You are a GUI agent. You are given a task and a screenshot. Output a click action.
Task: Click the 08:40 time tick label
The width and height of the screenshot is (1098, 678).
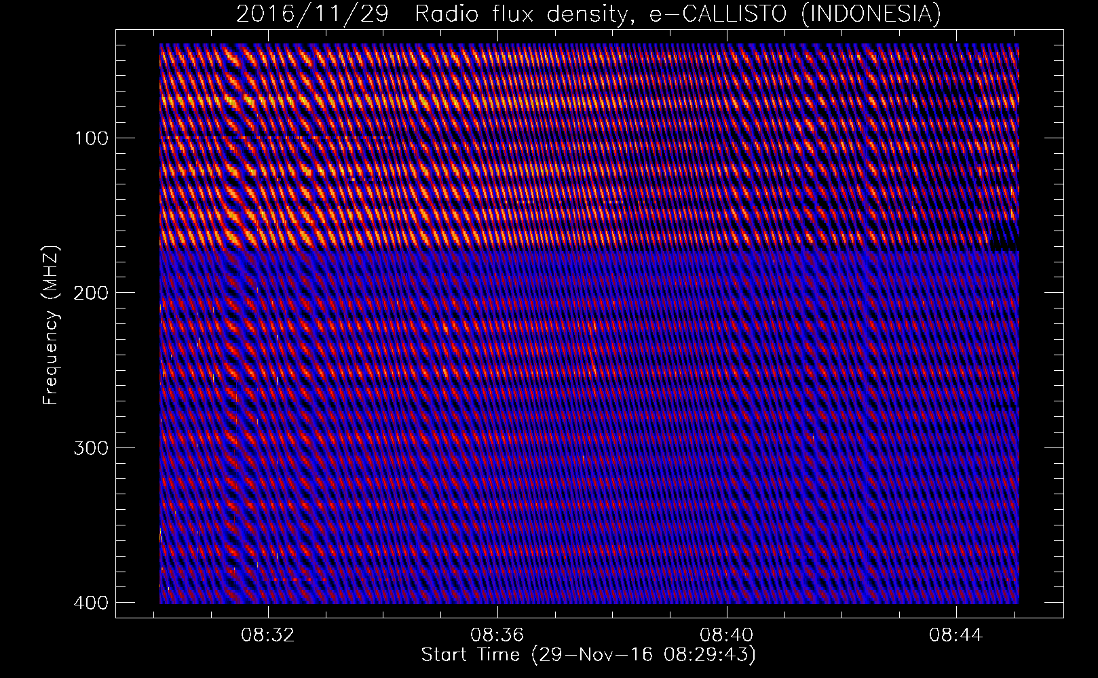coord(727,635)
